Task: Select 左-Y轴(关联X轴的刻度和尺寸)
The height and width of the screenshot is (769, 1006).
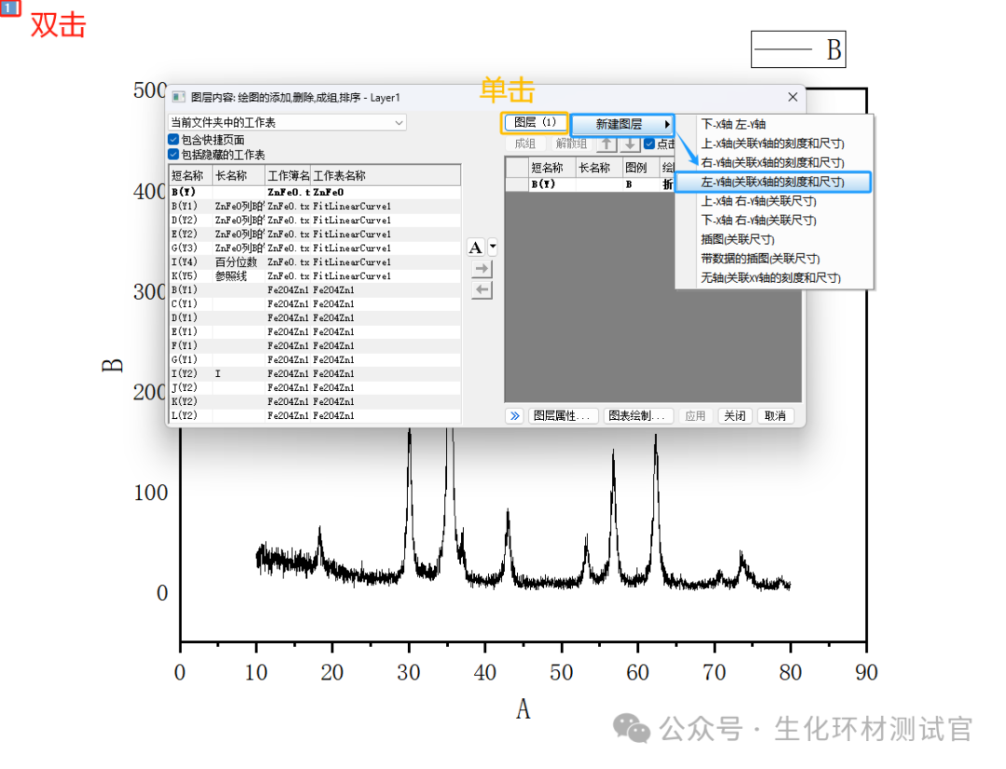Action: tap(773, 182)
